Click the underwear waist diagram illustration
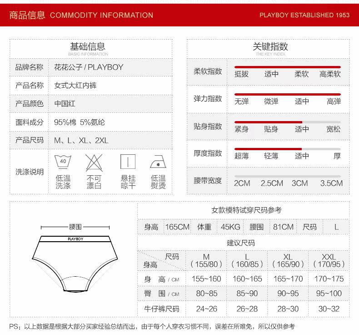 click(75, 264)
